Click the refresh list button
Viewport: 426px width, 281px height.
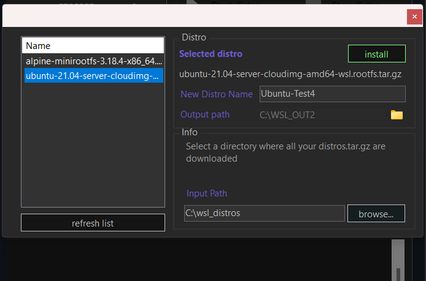[x=93, y=223]
